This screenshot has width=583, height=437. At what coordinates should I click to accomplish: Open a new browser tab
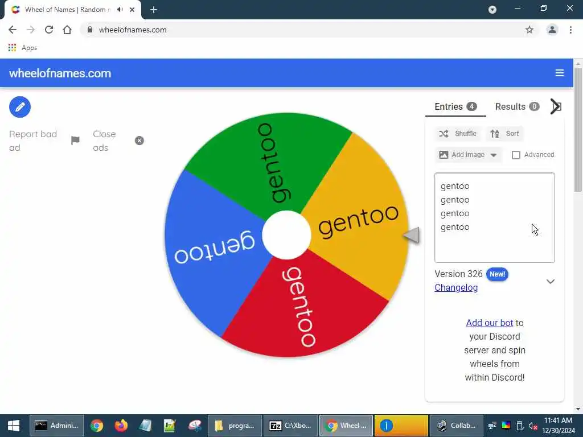(x=154, y=10)
